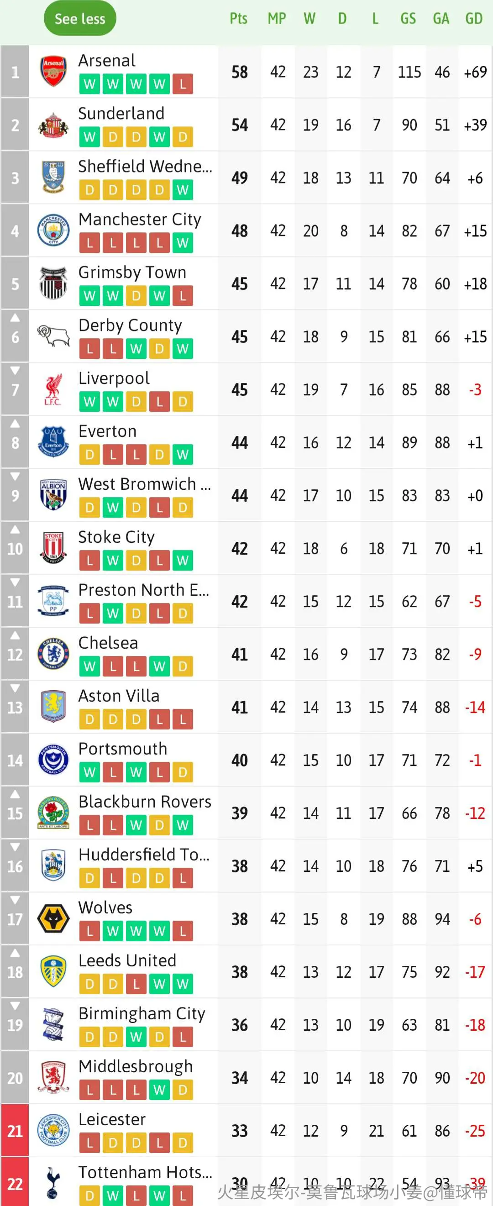This screenshot has height=1206, width=493.
Task: Open Blackburn Rovers team link
Action: 145,801
